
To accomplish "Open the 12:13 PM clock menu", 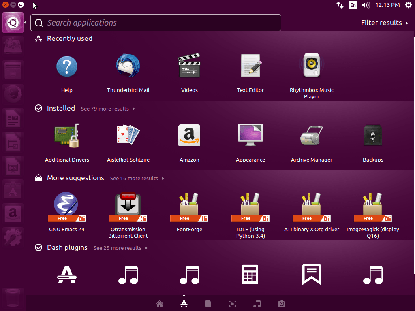I will coord(387,5).
